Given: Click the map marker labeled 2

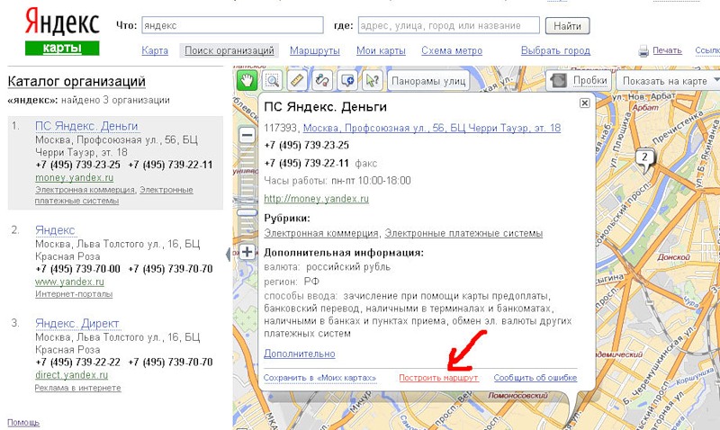Looking at the screenshot, I should coord(645,158).
